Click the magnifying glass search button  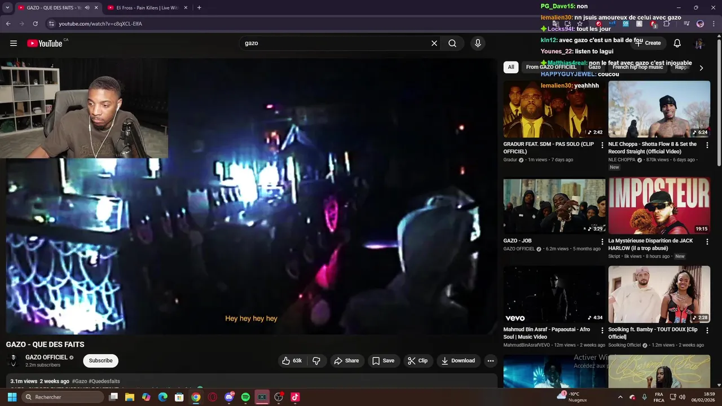click(x=452, y=43)
